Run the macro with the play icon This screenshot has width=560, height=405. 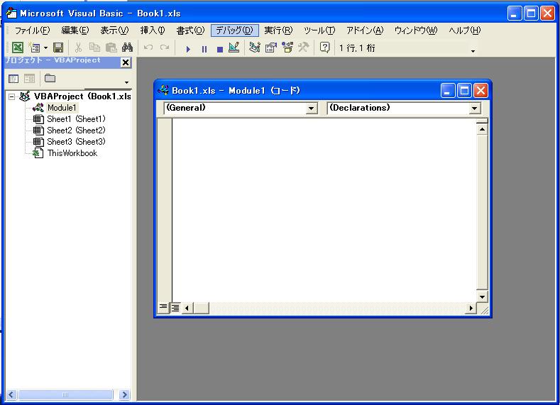188,49
